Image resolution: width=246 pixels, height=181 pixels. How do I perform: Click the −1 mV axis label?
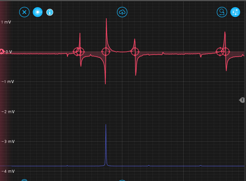8,82
